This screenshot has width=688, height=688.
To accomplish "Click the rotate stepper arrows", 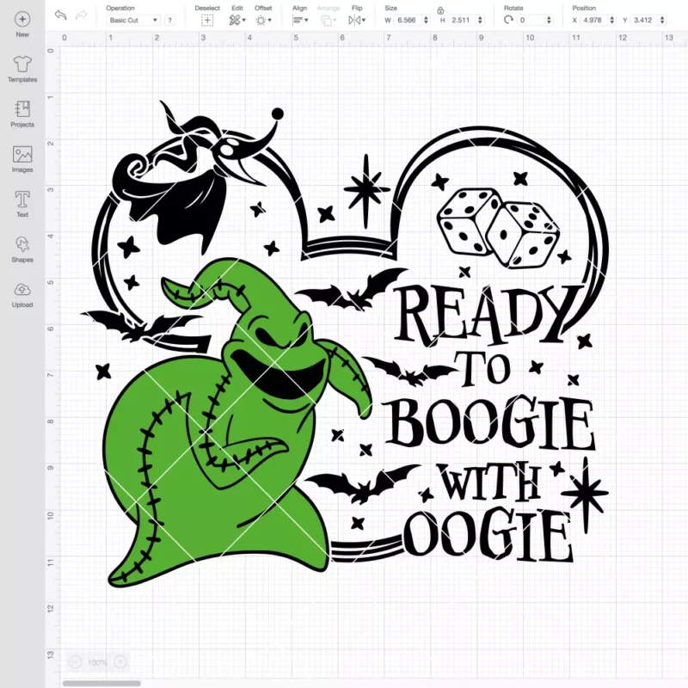I will pos(549,20).
